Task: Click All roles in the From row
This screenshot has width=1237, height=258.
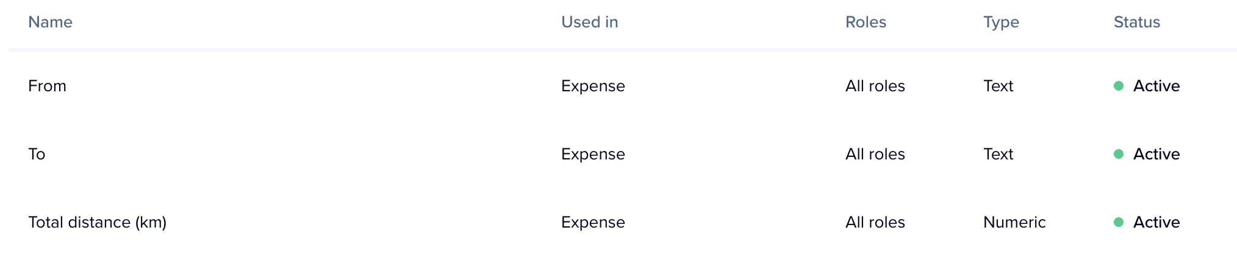Action: coord(875,86)
